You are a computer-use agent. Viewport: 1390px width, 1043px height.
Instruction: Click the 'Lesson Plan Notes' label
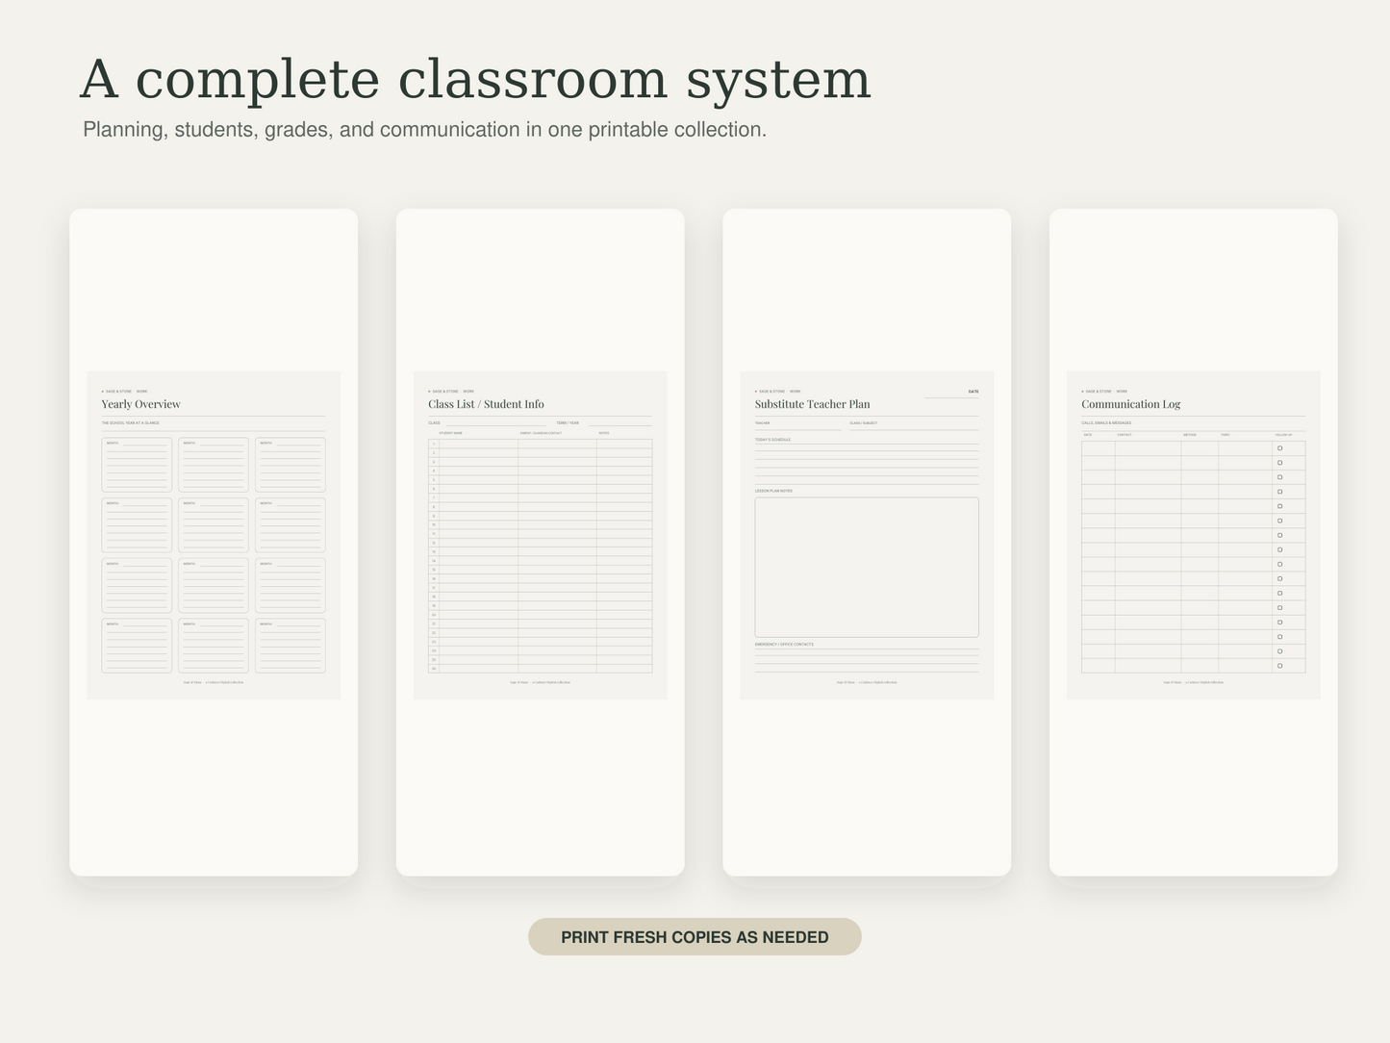coord(773,491)
